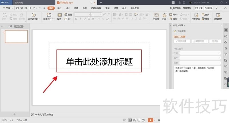Viewport: 229px width, 123px height.
Task: Click the 添加效果 add effect button
Action: (182, 41)
